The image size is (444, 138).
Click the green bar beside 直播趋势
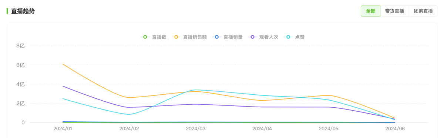click(x=7, y=11)
